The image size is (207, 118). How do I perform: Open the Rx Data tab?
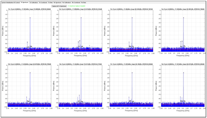click(83, 2)
